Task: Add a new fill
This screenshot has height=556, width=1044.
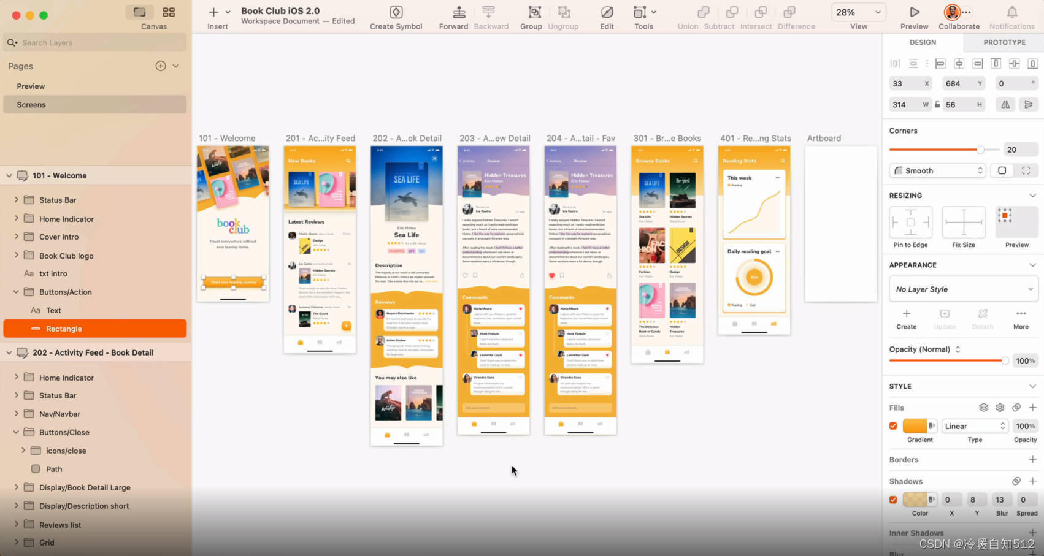Action: coord(1032,408)
